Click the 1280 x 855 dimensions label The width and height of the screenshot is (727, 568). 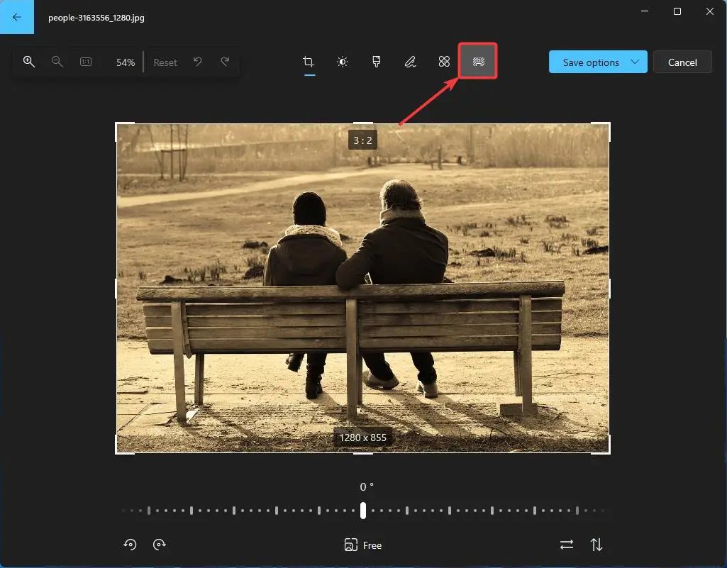pos(362,438)
